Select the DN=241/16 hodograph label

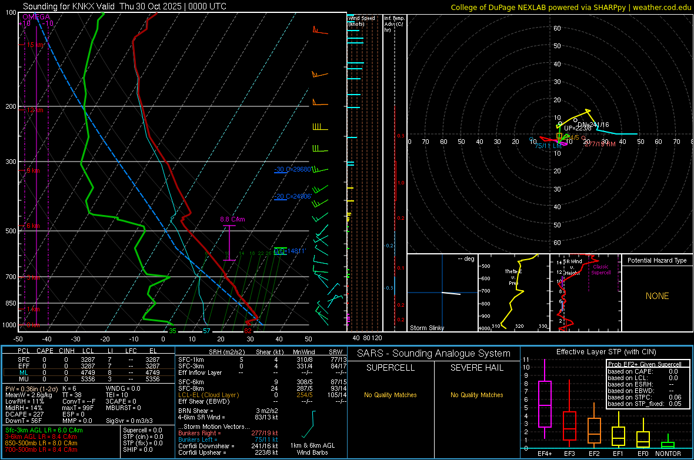pos(593,125)
